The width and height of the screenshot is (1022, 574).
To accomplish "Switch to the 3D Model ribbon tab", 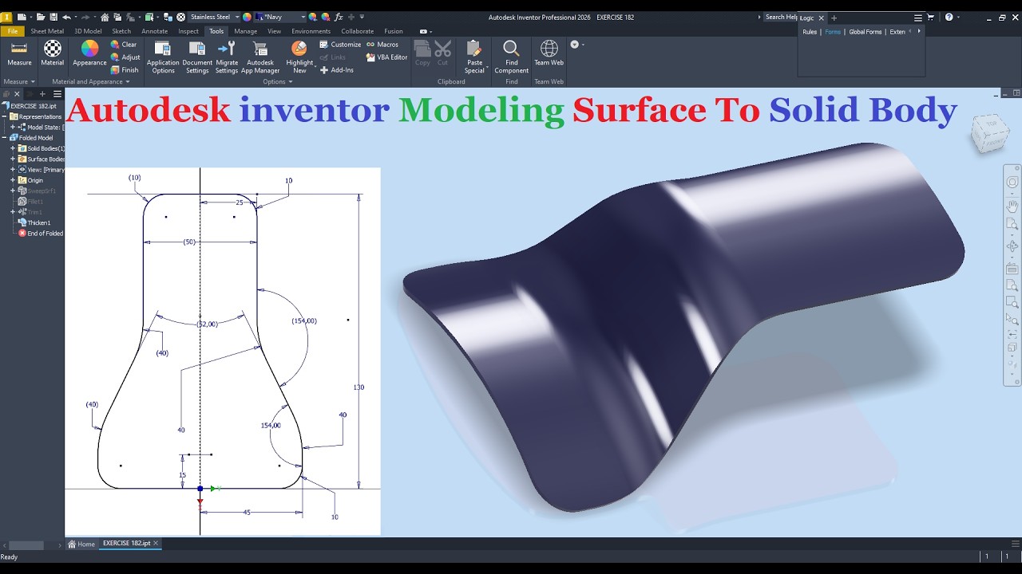I will [x=88, y=31].
